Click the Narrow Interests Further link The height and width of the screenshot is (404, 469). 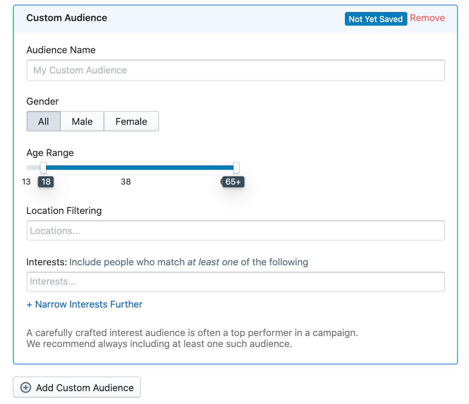[x=85, y=304]
